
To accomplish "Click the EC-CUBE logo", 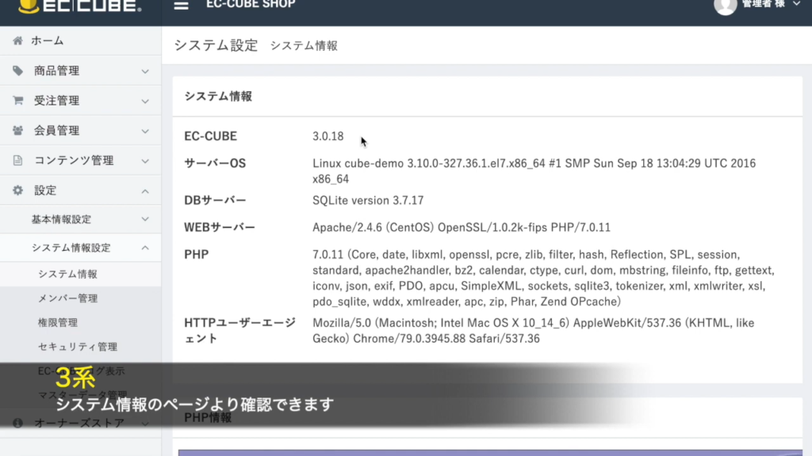I will 79,6.
